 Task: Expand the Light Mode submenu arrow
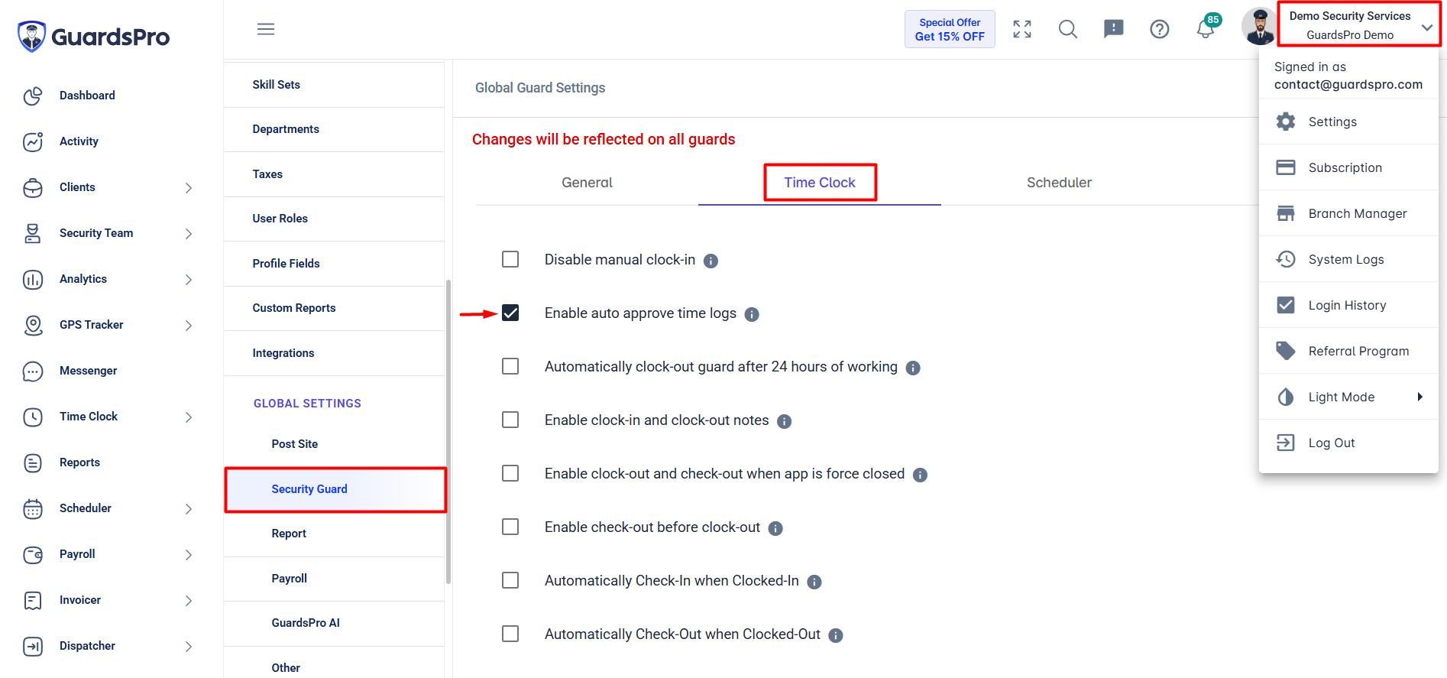pos(1419,397)
